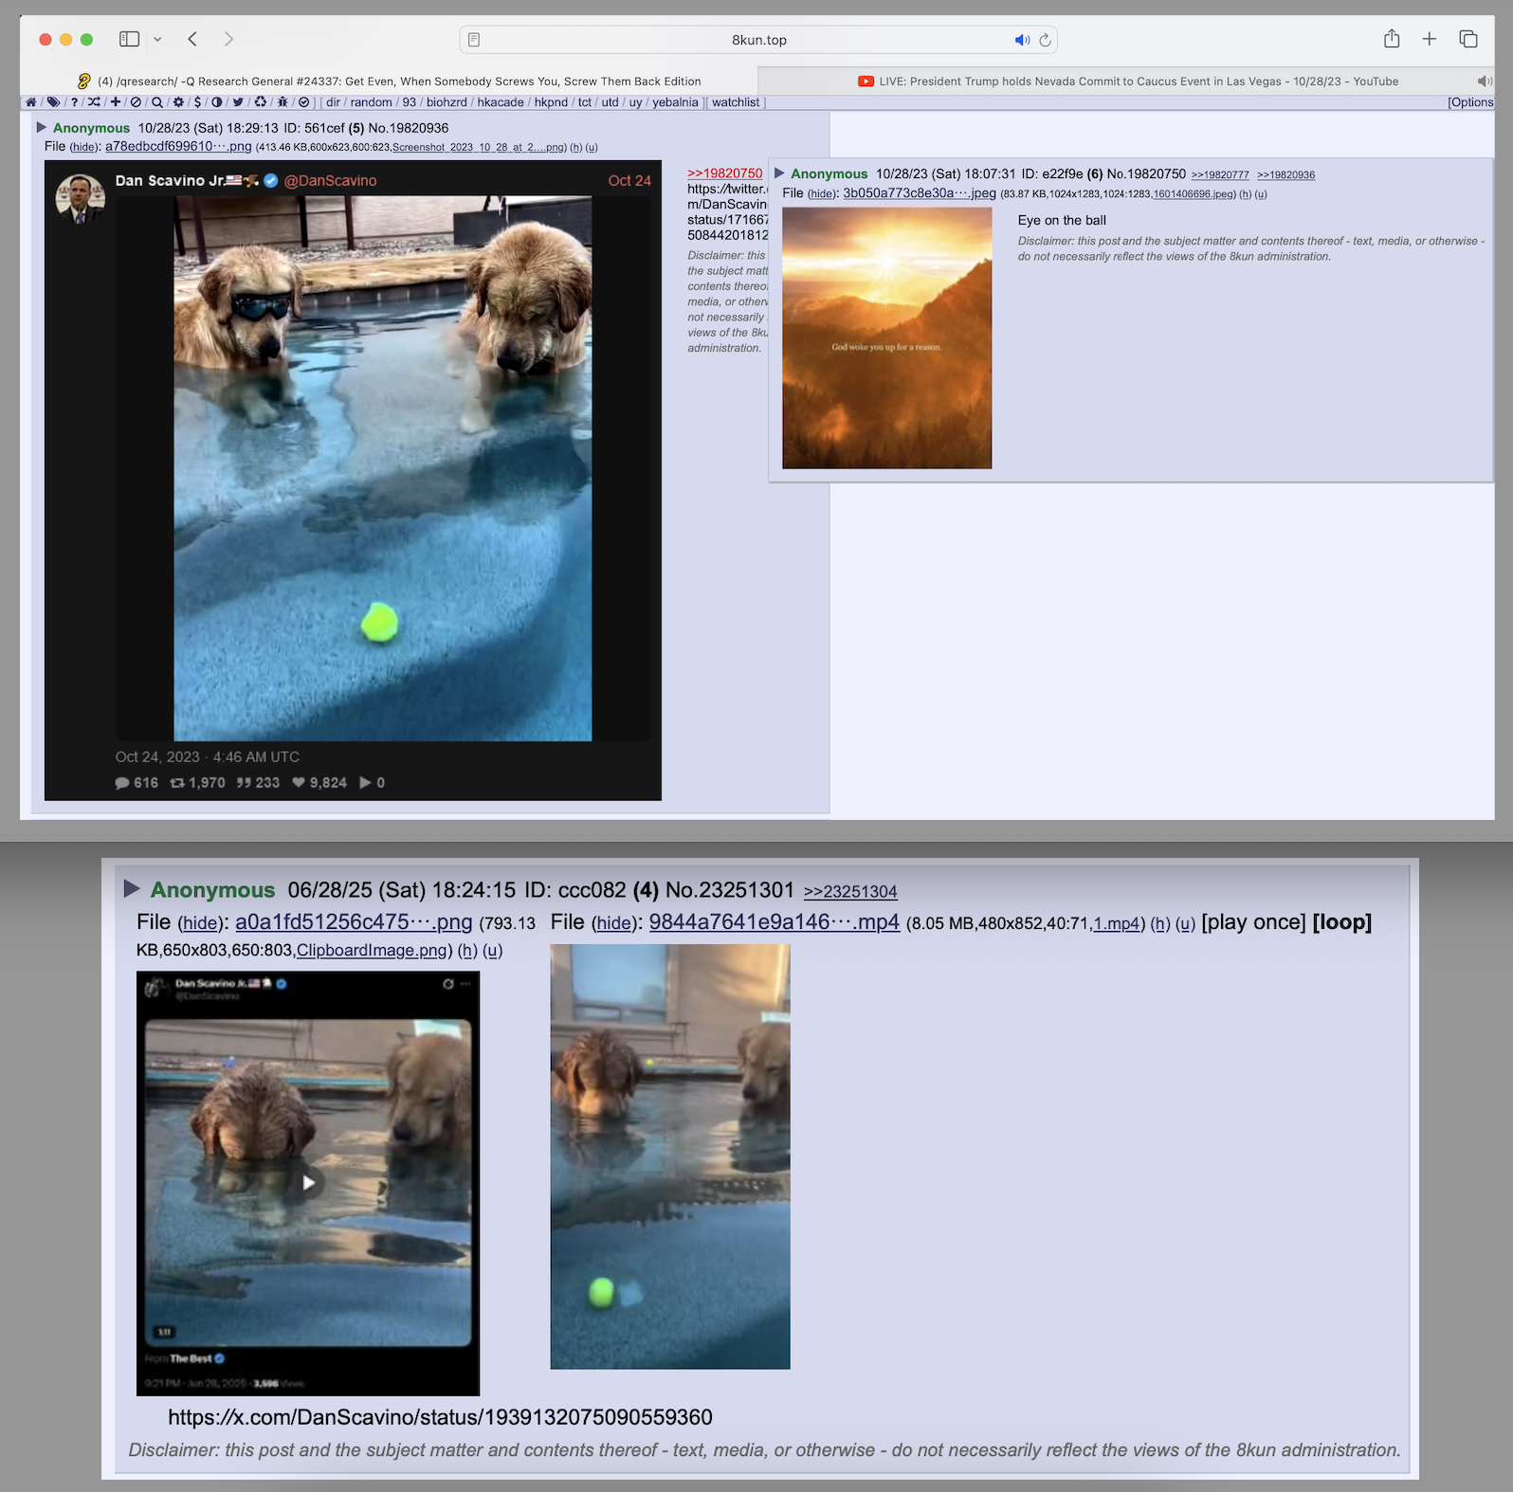Viewport: 1513px width, 1492px height.
Task: Click the ban list circle-slash icon
Action: click(136, 102)
